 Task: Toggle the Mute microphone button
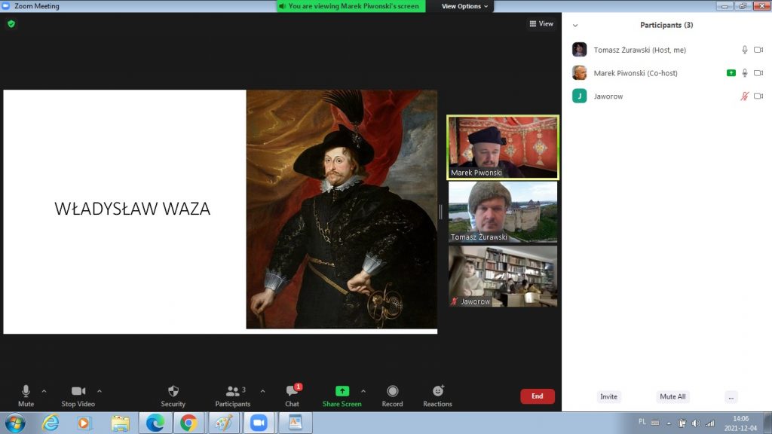(x=26, y=392)
